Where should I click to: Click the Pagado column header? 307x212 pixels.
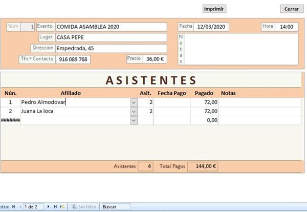(x=204, y=93)
